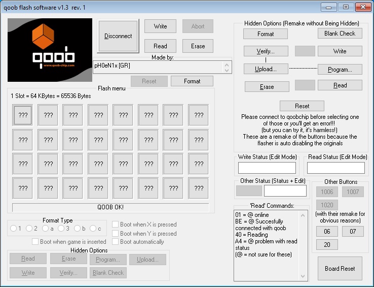
Task: Click Blank Check in bottom Hidden Options
Action: tap(108, 273)
